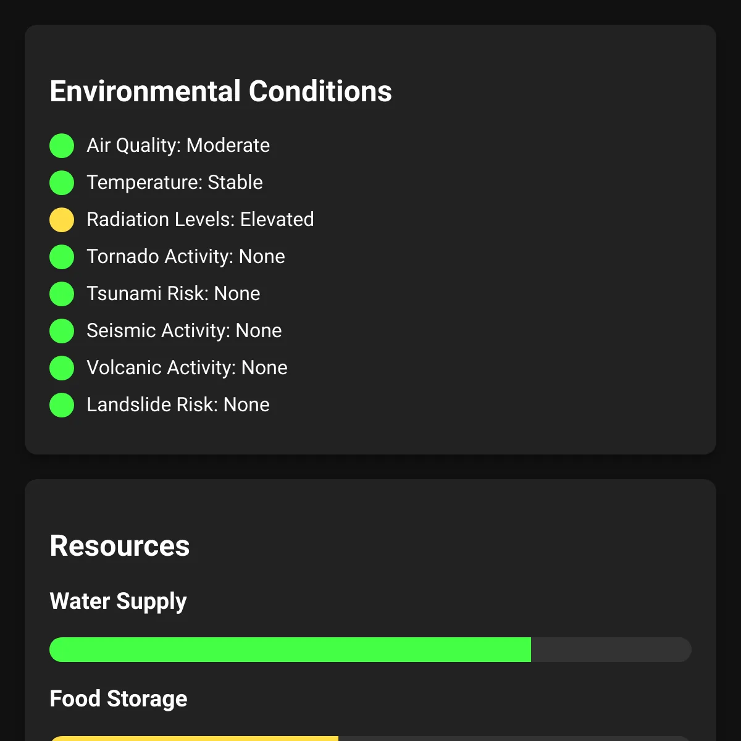
Task: Click the Water Supply progress bar
Action: [371, 650]
